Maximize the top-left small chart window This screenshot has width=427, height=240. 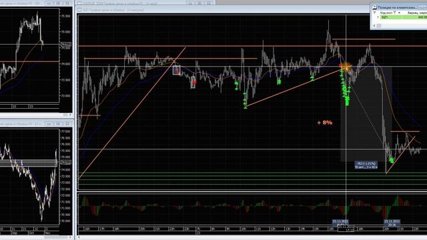point(58,3)
